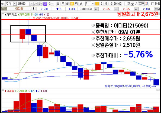Click the total bars field showing 2000
The height and width of the screenshot is (113, 161).
(141, 4)
